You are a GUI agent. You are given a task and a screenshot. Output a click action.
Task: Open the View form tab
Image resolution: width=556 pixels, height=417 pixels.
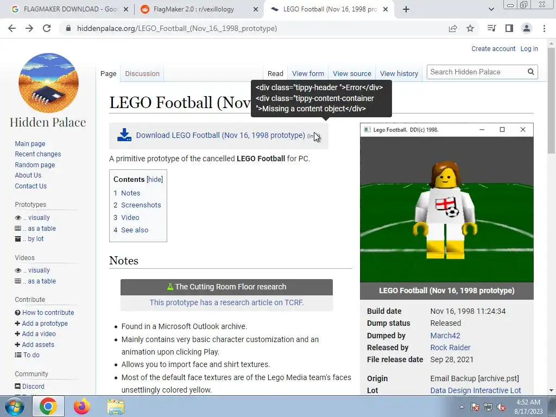click(308, 73)
